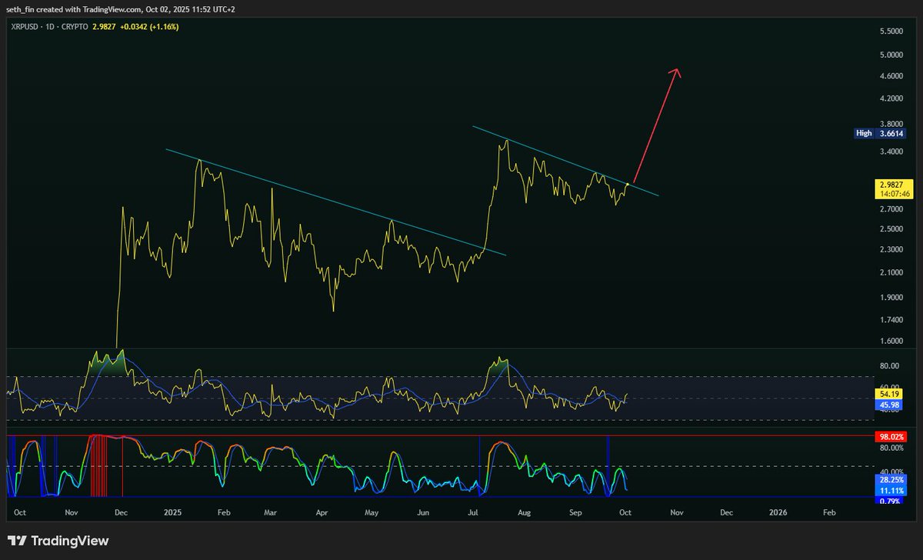Click the 4.6000 price axis label
The height and width of the screenshot is (560, 923).
point(891,76)
